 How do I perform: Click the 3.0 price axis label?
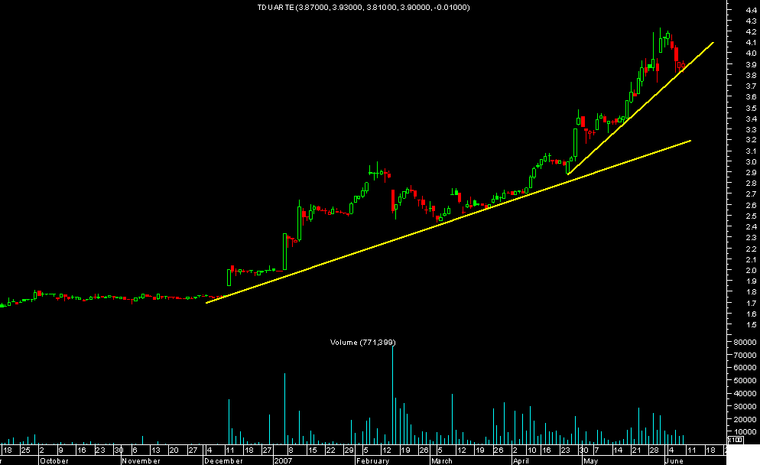[752, 162]
